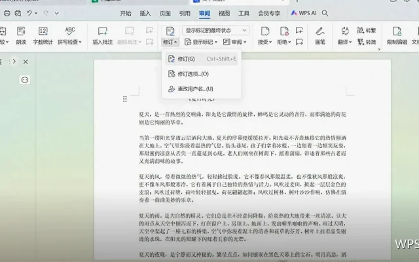
Task: Expand the 拼写检查 dropdown arrow
Action: 80,42
